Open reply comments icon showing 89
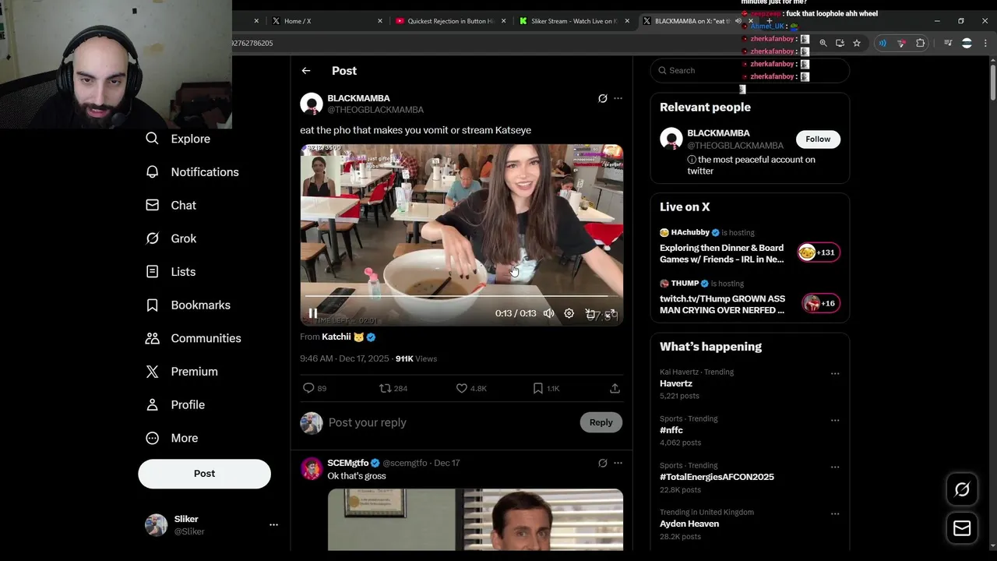Viewport: 997px width, 561px height. pyautogui.click(x=314, y=388)
